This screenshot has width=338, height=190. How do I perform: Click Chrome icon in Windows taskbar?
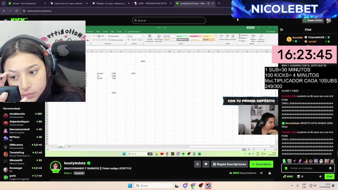point(193,186)
